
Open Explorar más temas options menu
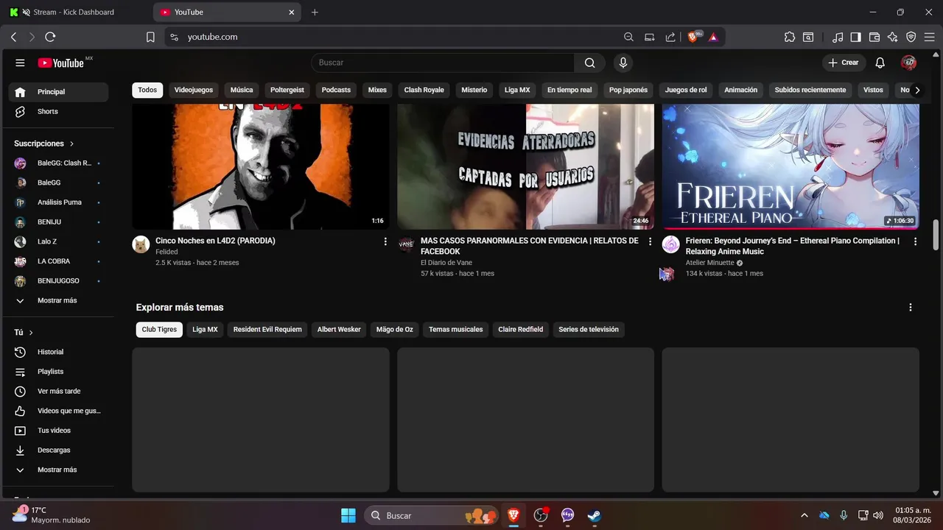(911, 308)
